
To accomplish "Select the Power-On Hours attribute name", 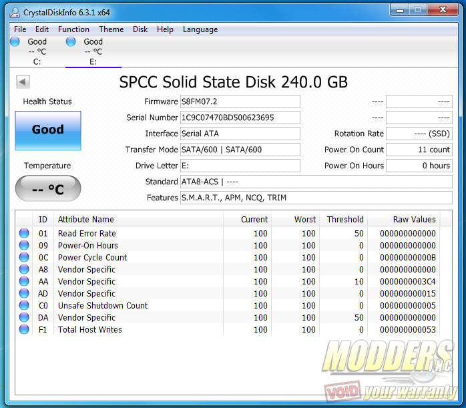I will pyautogui.click(x=88, y=246).
